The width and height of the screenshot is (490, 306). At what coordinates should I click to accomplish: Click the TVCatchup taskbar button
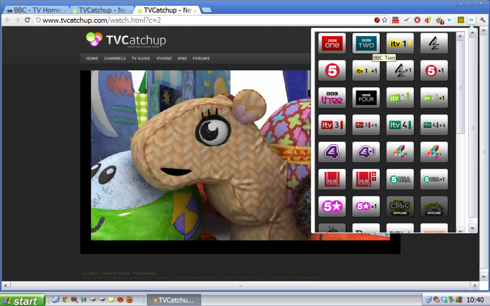pos(174,300)
